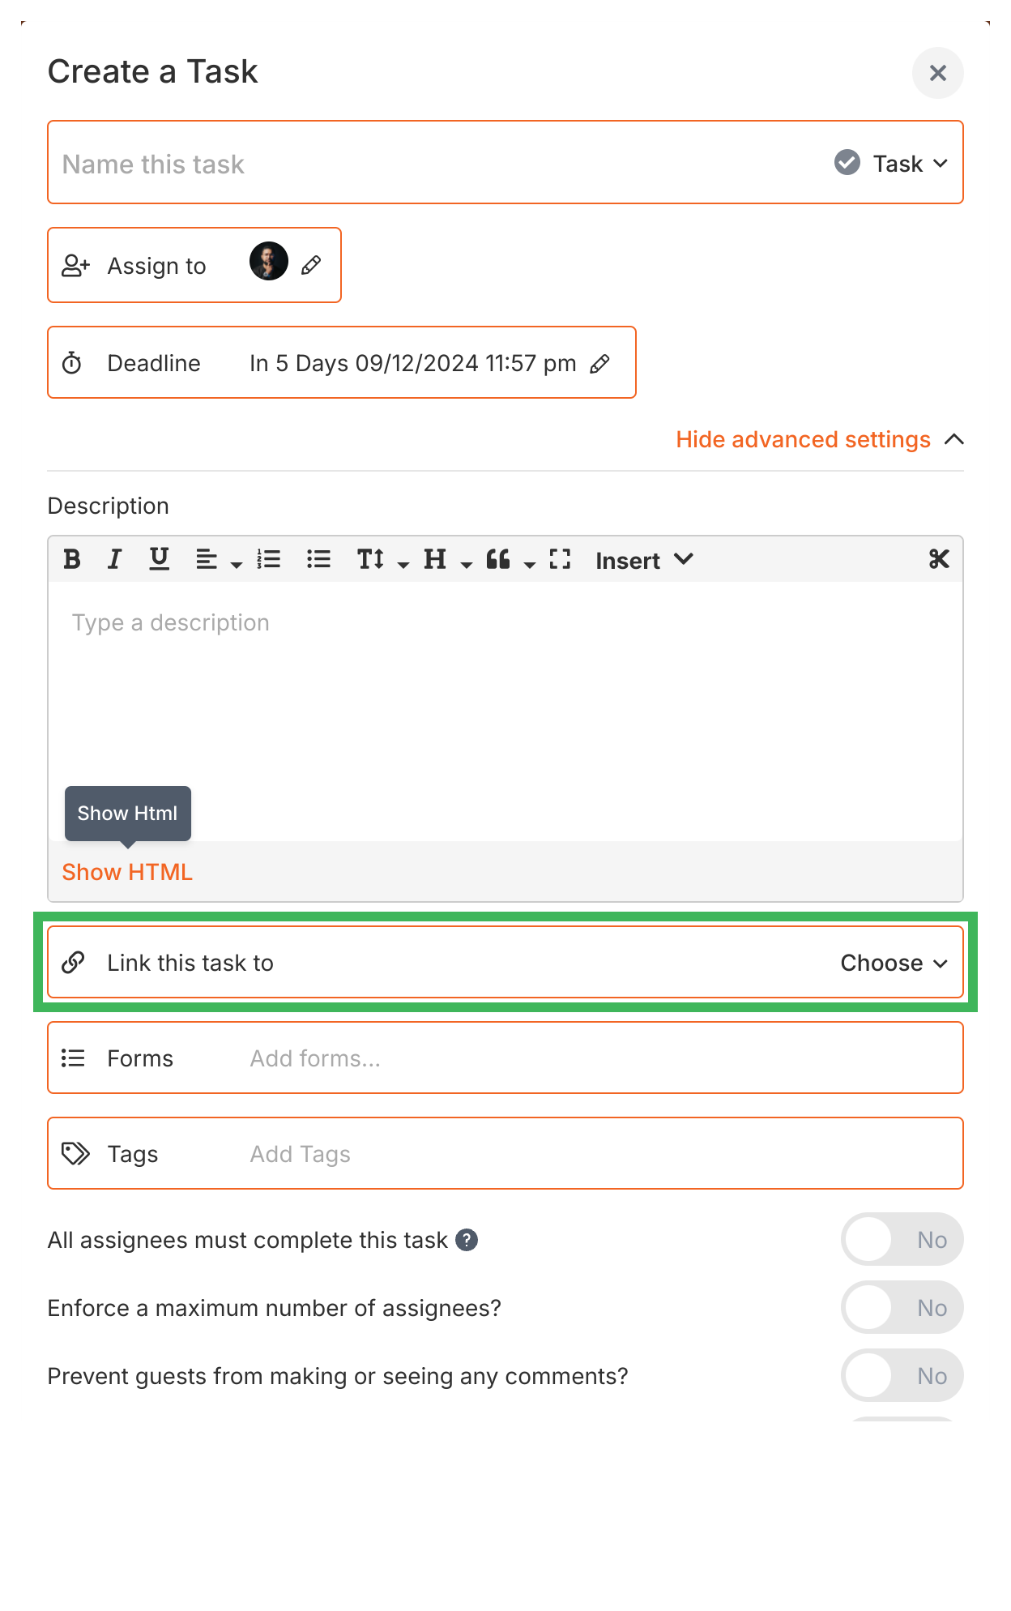
Task: Click the Name this task field
Action: pyautogui.click(x=324, y=163)
